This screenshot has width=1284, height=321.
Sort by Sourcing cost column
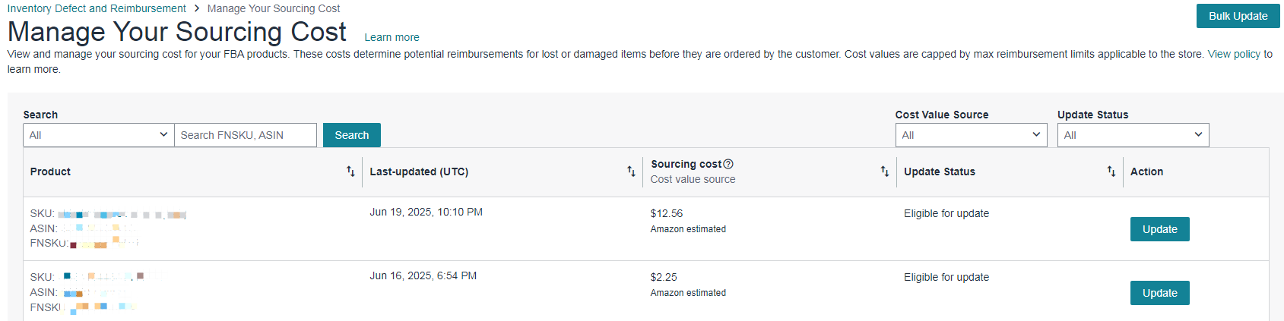(x=884, y=172)
